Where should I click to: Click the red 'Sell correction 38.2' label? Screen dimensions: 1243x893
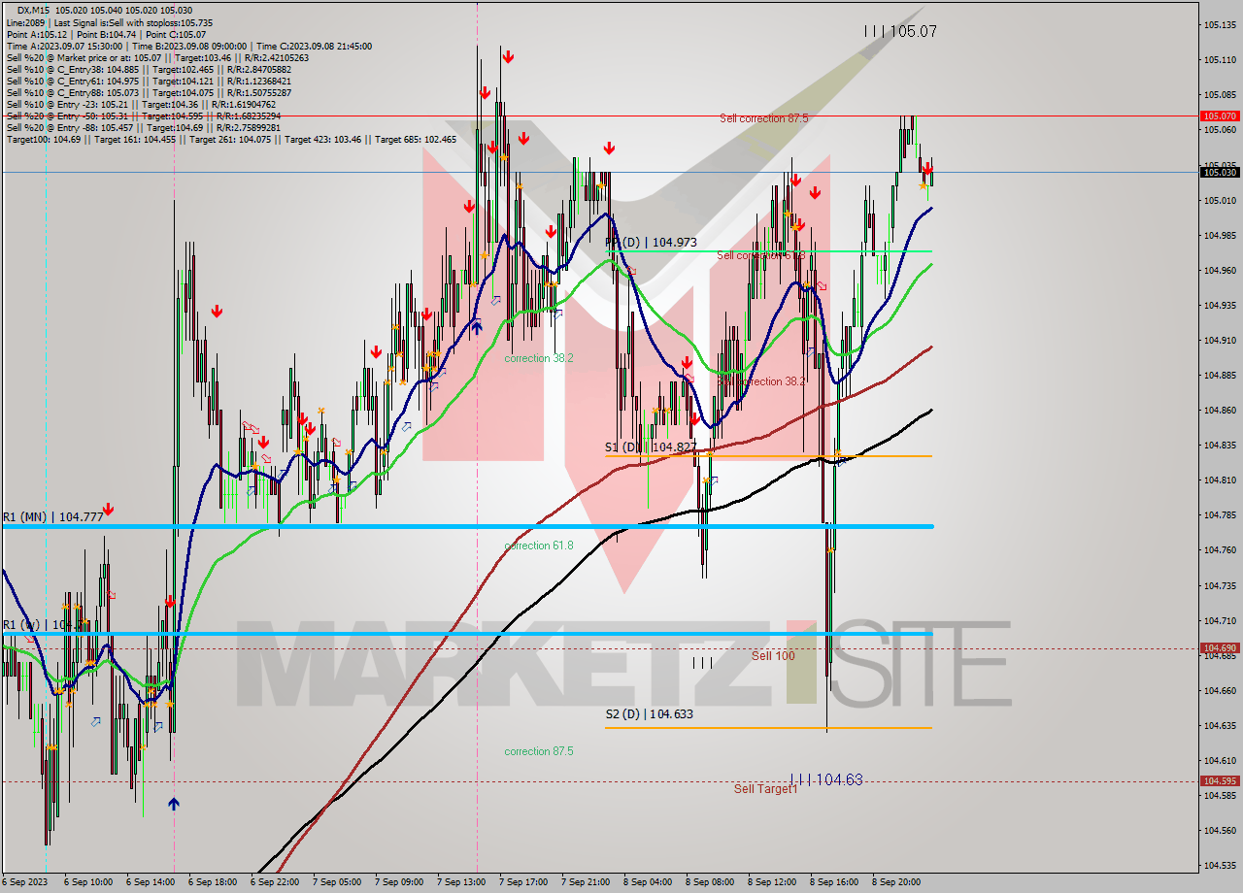tap(761, 381)
